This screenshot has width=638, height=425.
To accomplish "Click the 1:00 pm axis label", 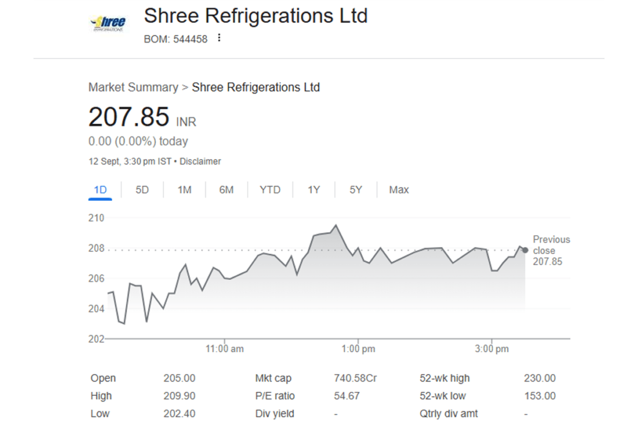I will tap(359, 349).
